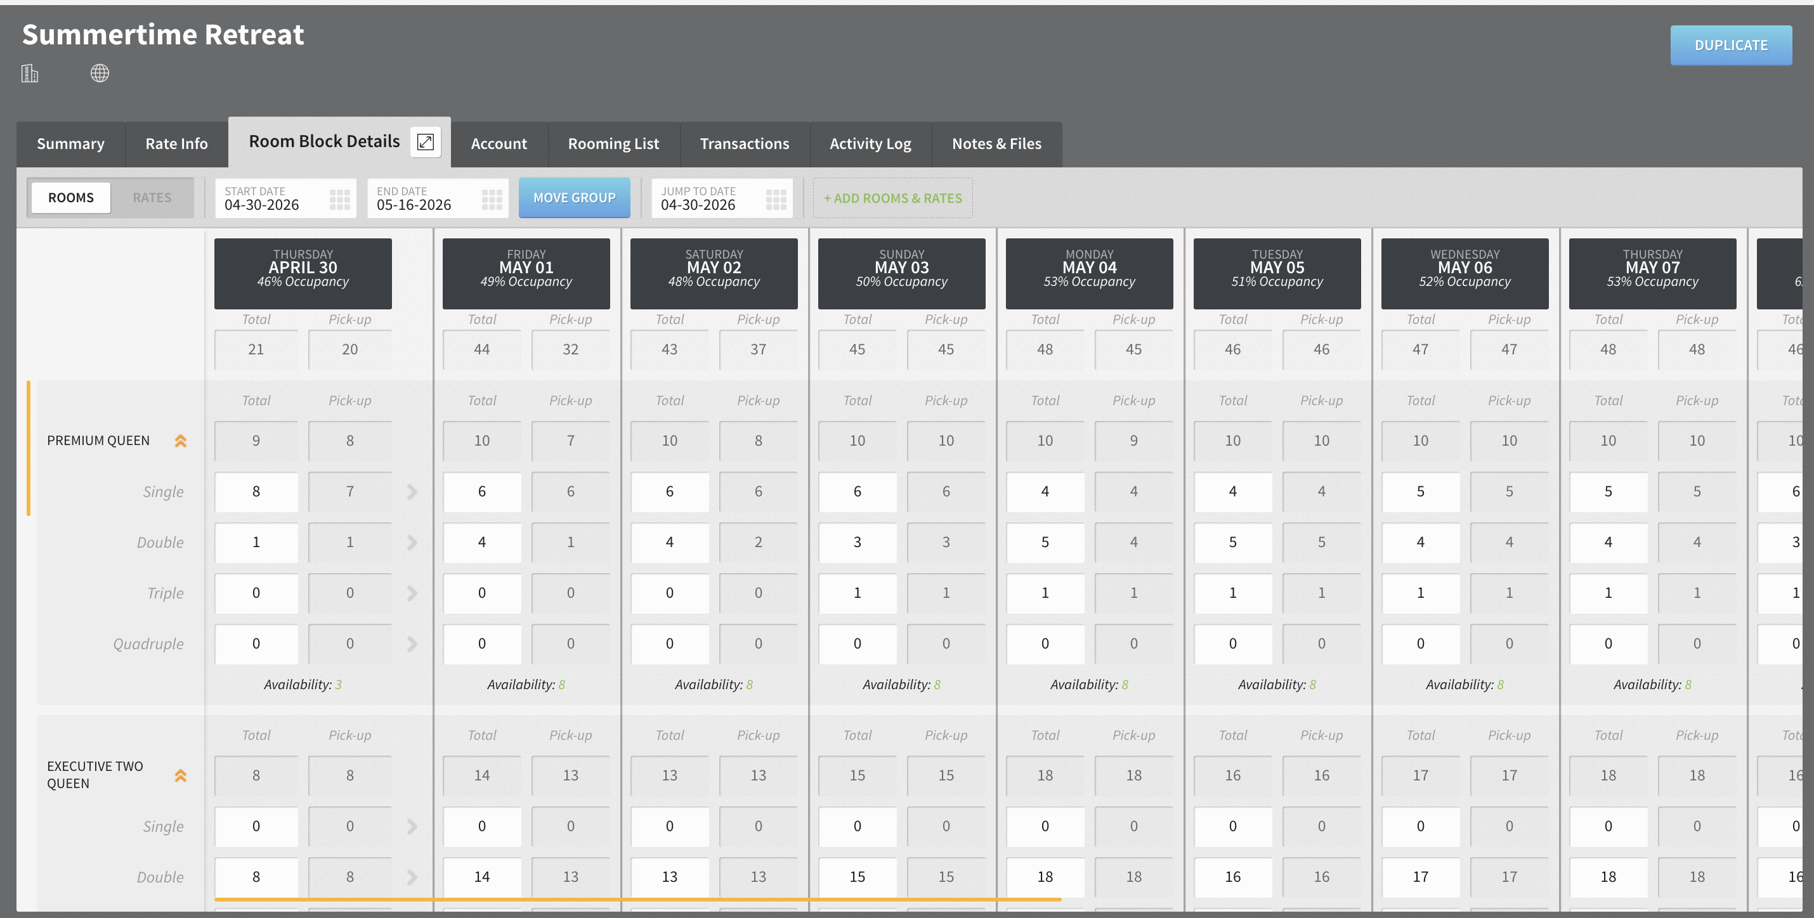This screenshot has height=918, width=1814.
Task: Copy Executive Two Queen Single value forward
Action: 412,826
